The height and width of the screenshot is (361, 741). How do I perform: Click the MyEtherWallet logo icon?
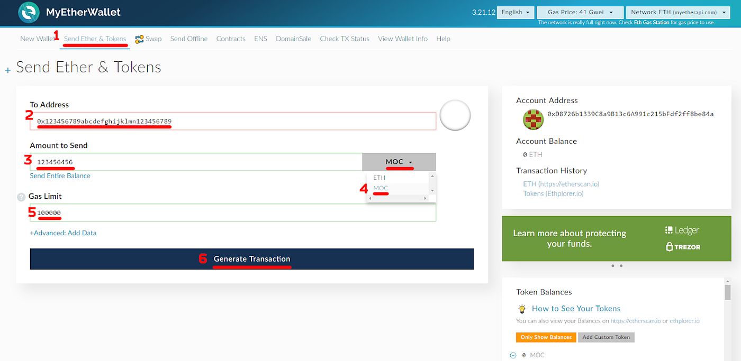tap(29, 12)
